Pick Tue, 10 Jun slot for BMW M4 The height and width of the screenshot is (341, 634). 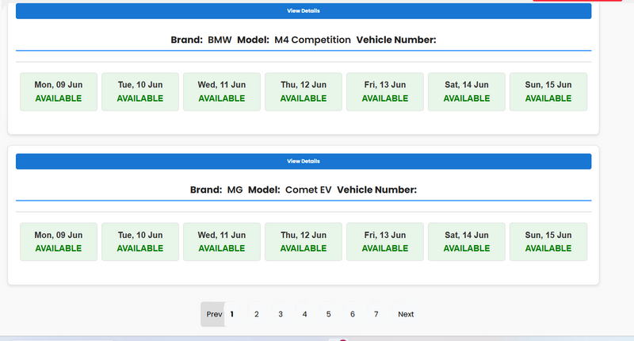click(x=140, y=92)
